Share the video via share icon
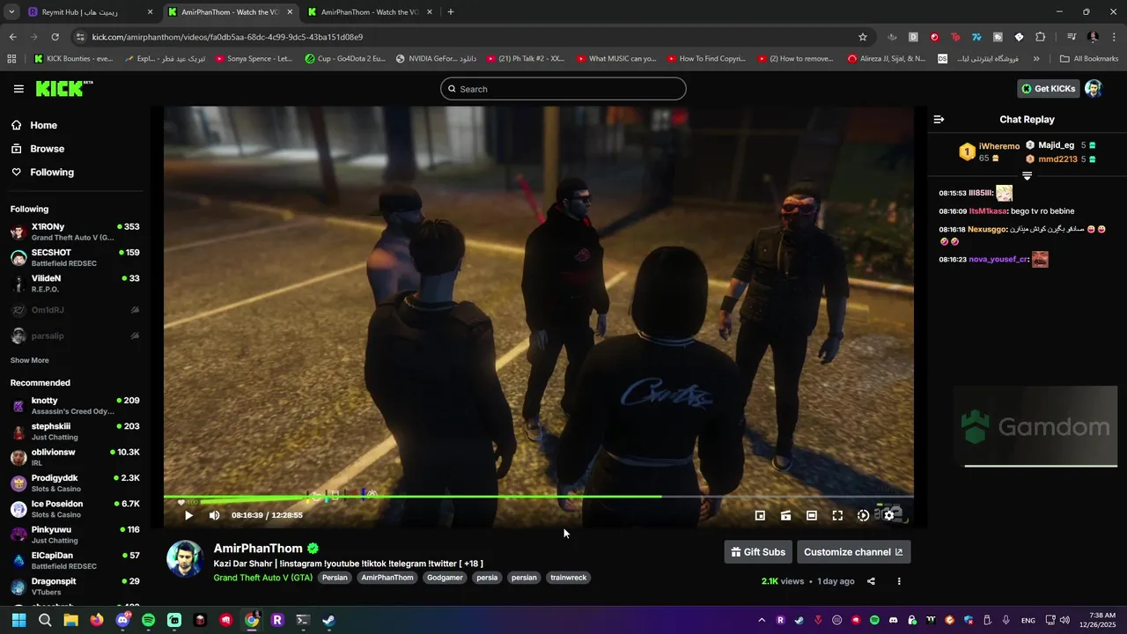This screenshot has width=1127, height=634. pyautogui.click(x=871, y=581)
